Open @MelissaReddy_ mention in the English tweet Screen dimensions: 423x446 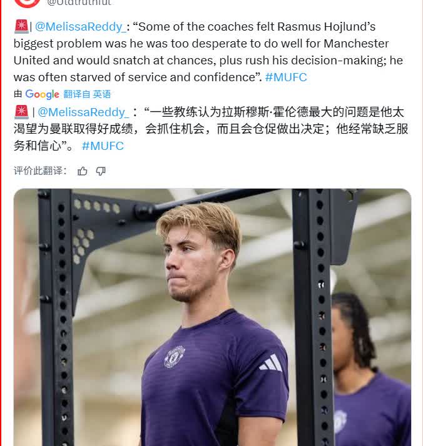point(80,27)
